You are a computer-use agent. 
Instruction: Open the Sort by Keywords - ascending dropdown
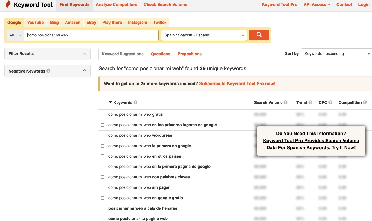coord(337,54)
